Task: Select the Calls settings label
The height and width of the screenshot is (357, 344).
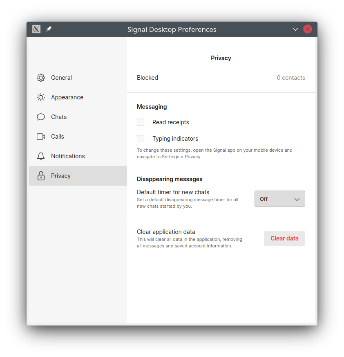Action: [57, 137]
